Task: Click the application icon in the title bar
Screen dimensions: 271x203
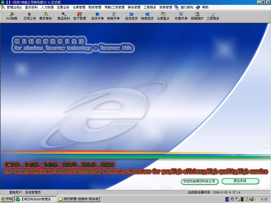Action: coord(3,2)
